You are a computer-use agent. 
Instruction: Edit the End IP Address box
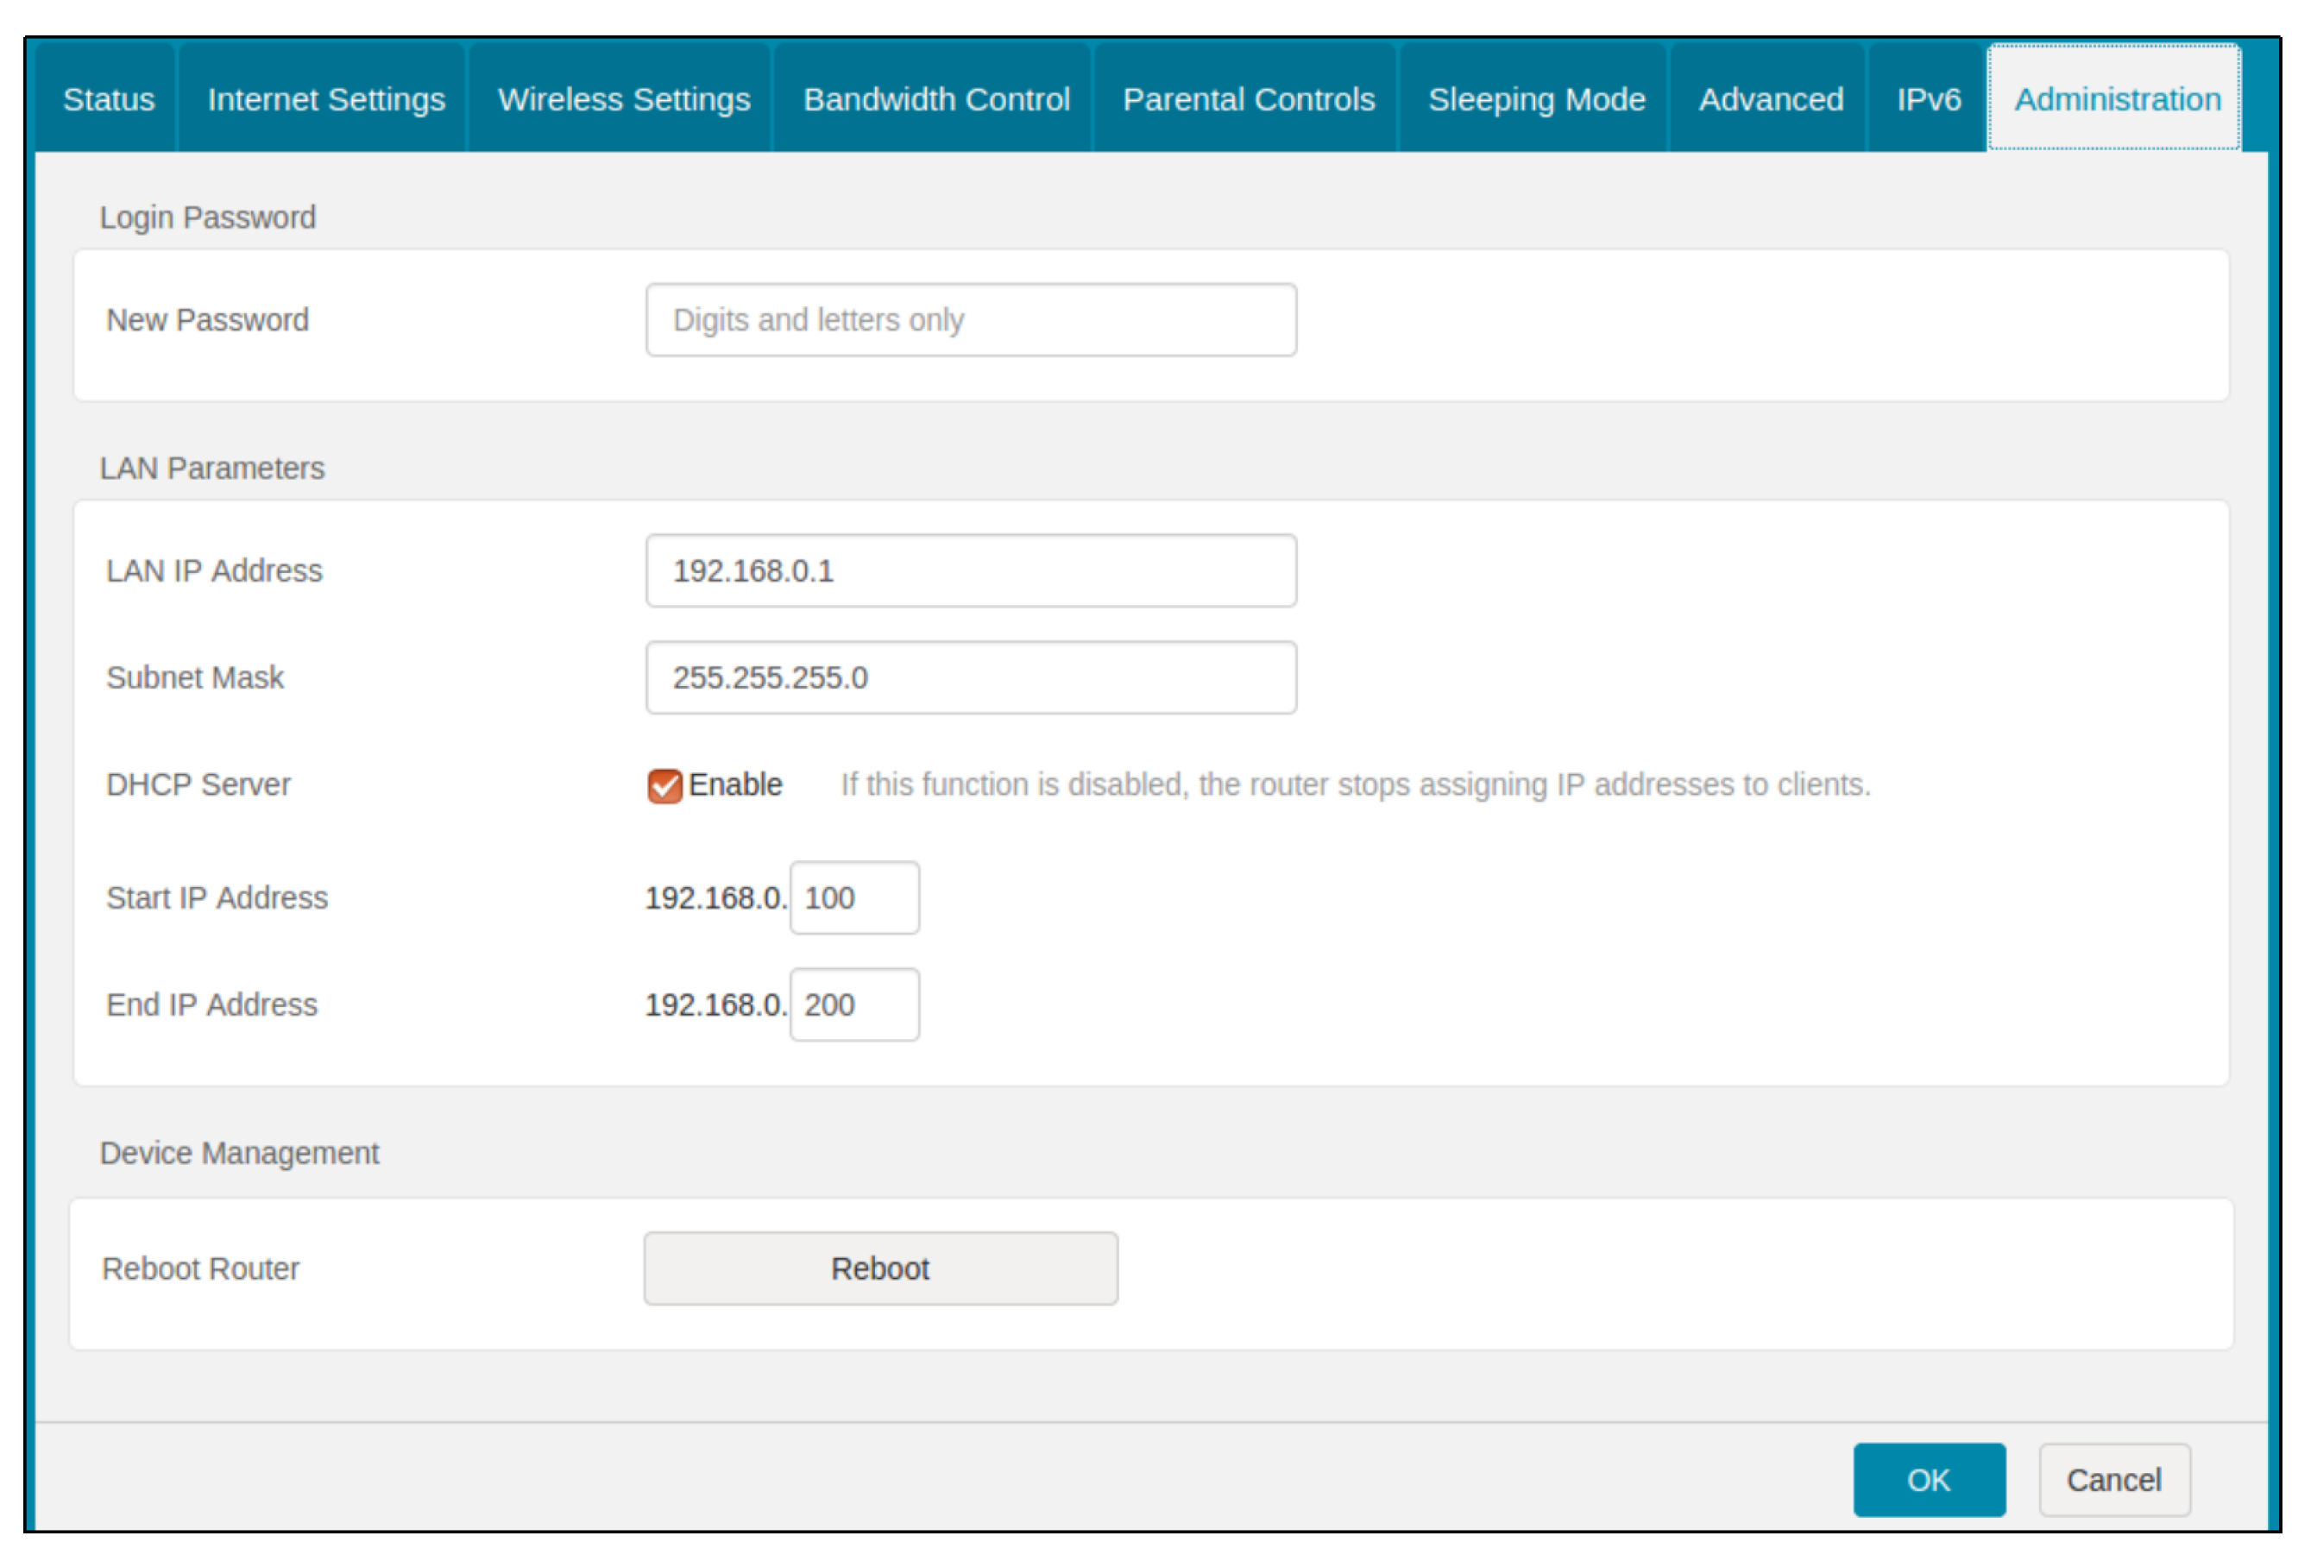854,1004
